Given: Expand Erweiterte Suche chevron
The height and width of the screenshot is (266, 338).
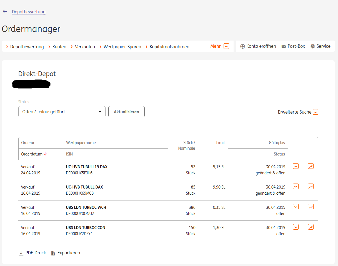Looking at the screenshot, I should (x=316, y=112).
